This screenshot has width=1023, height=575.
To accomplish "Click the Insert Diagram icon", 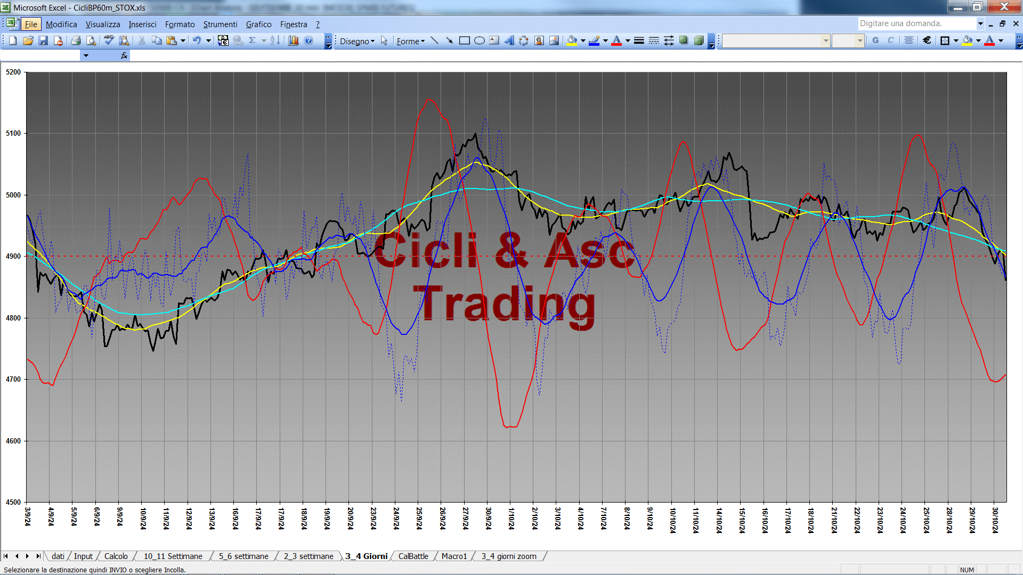I will pos(524,40).
